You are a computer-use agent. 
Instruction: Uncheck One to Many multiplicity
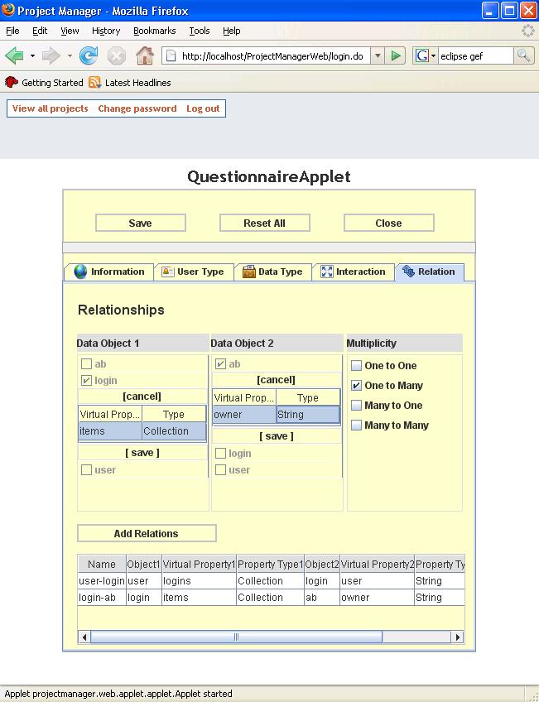point(356,386)
